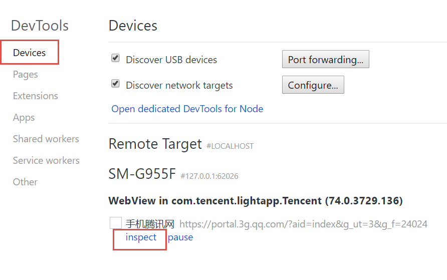This screenshot has height=280, width=447.
Task: Uncheck Discover network targets
Action: click(116, 84)
